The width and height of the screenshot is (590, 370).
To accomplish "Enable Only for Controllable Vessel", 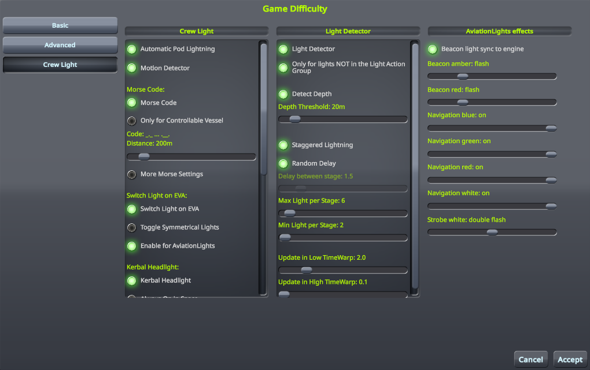I will pyautogui.click(x=132, y=121).
